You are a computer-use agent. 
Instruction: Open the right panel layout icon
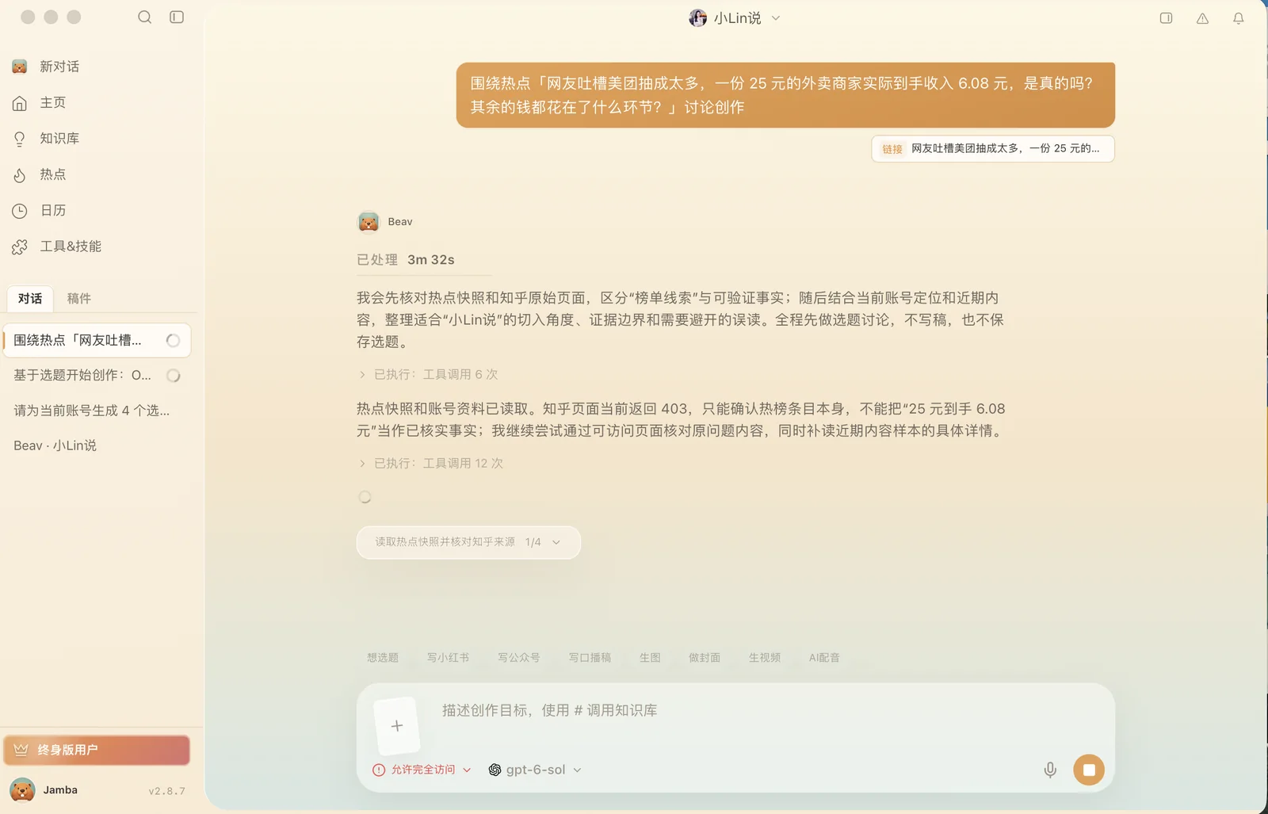click(x=1166, y=17)
